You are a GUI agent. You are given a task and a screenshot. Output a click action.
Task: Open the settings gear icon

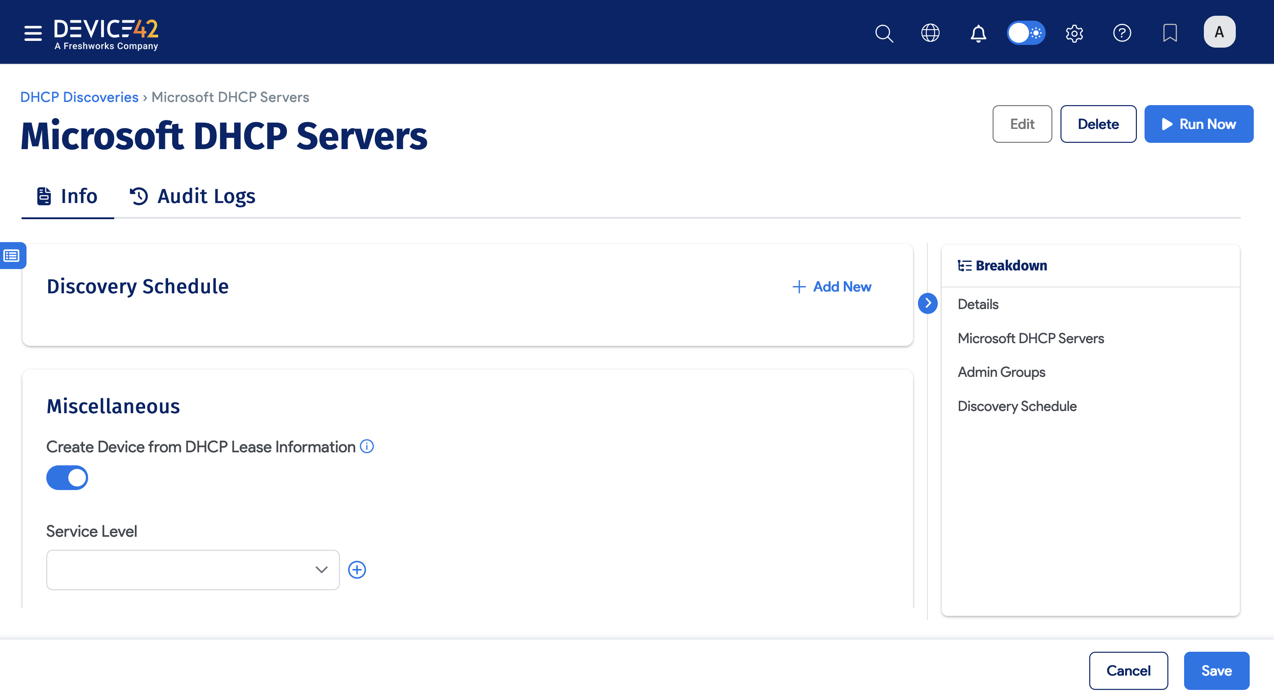pos(1074,33)
